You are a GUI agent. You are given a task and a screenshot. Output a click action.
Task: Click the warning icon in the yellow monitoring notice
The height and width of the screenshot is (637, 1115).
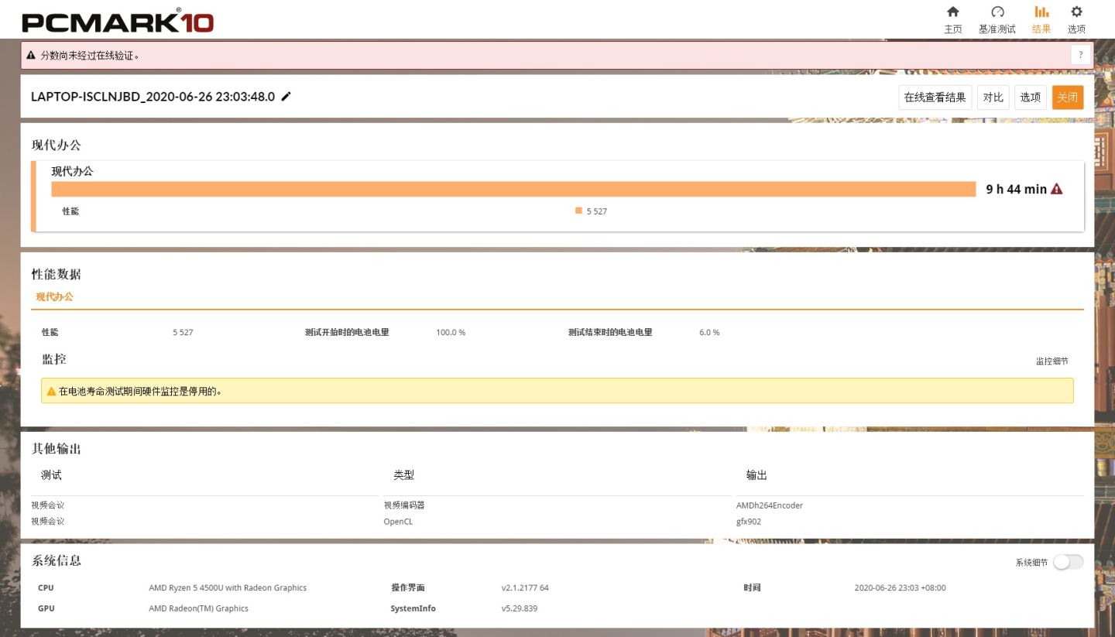pos(51,390)
